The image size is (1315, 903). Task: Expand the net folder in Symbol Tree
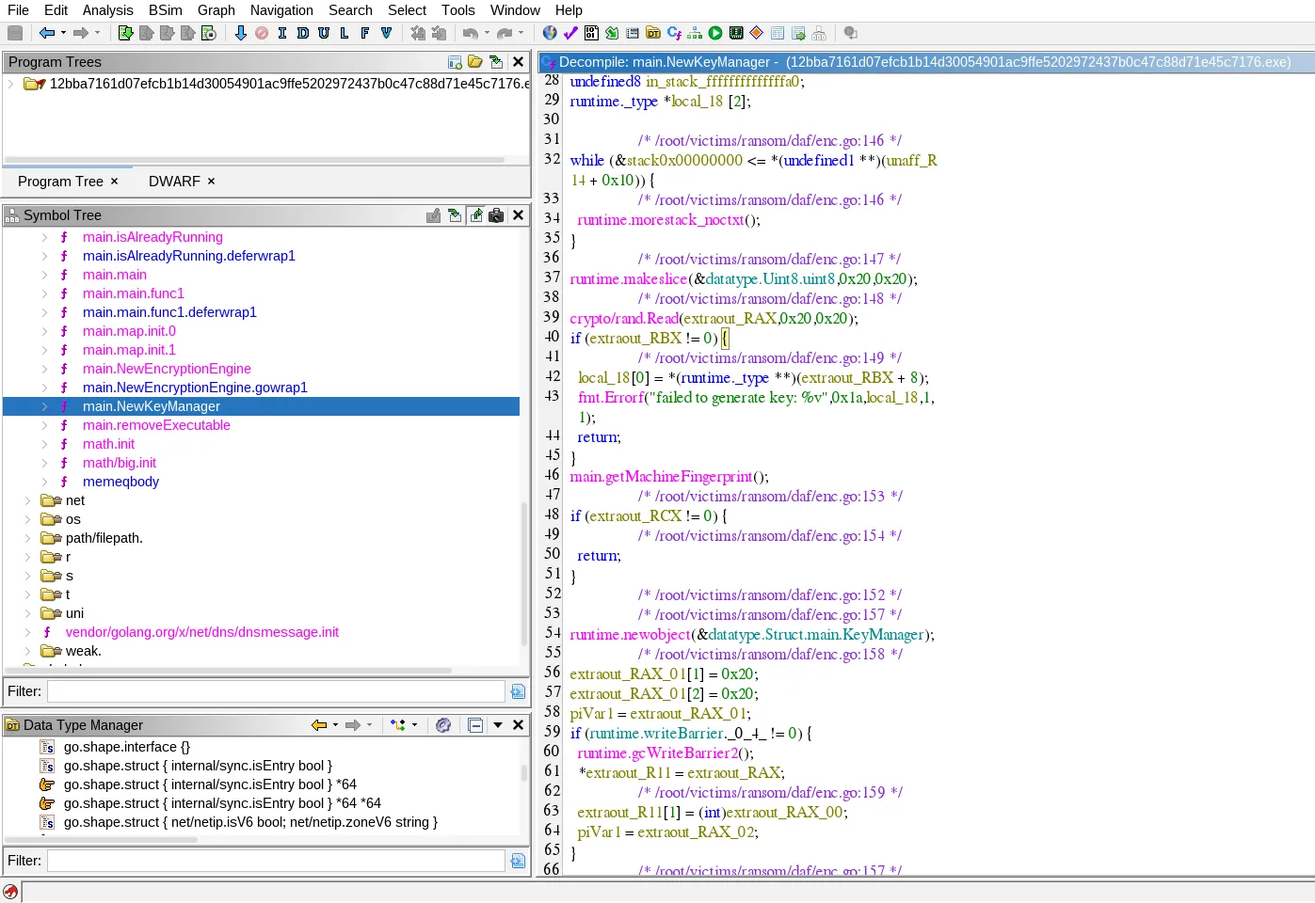[27, 500]
